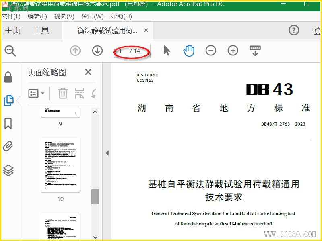Click the CCS N 22 text
Screen dimensions: 322x241
pyautogui.click(x=145, y=80)
